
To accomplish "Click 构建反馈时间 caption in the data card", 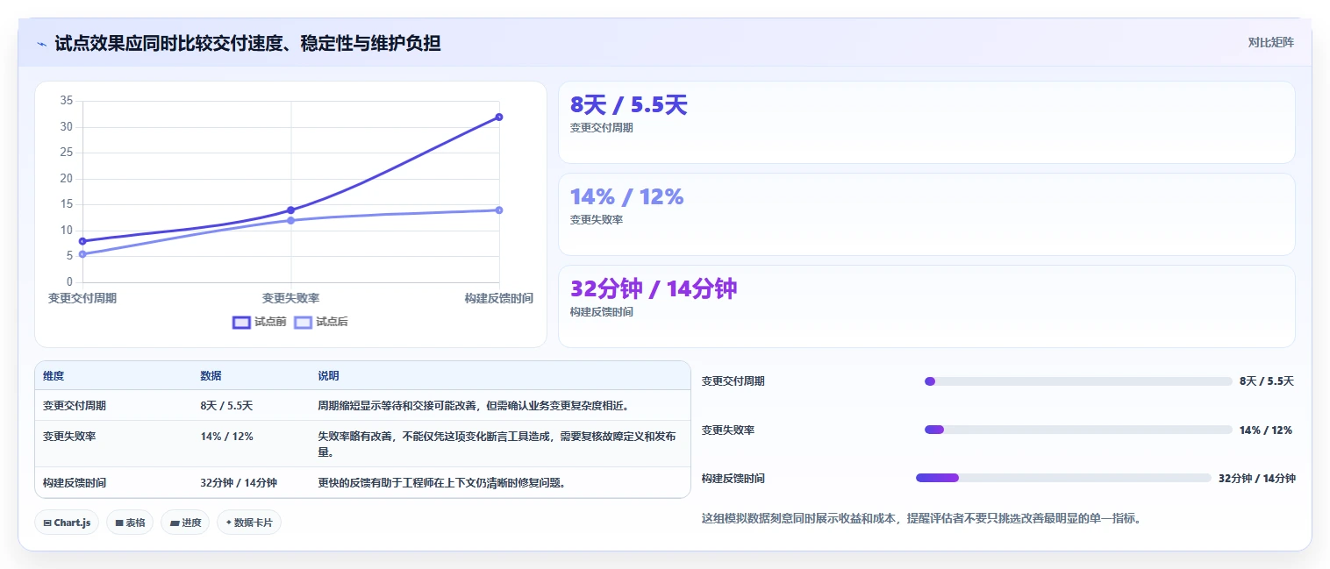I will 601,312.
